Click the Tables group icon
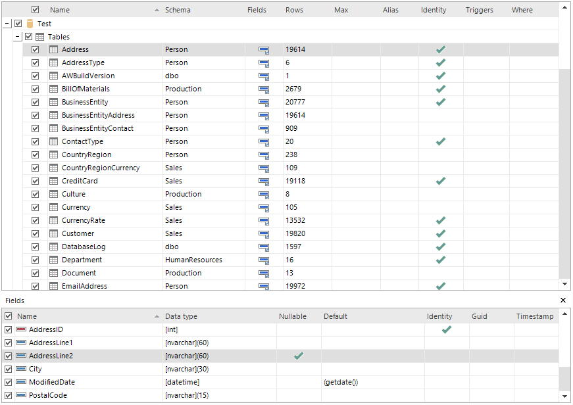 [x=40, y=37]
